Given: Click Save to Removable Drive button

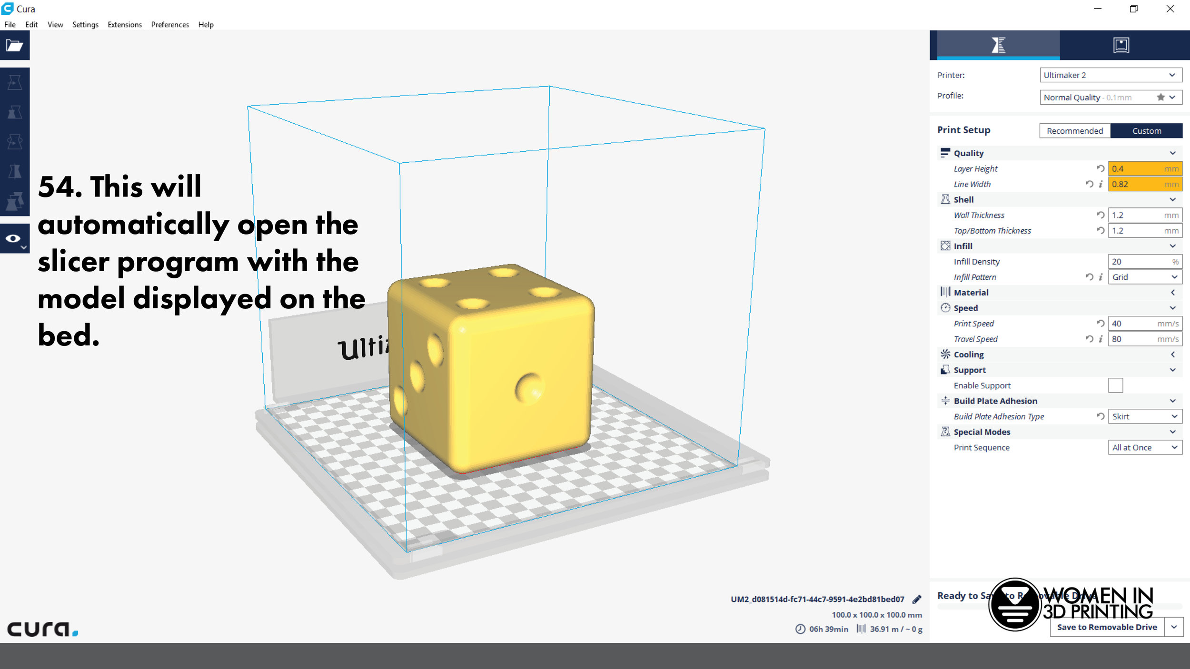Looking at the screenshot, I should click(1108, 627).
